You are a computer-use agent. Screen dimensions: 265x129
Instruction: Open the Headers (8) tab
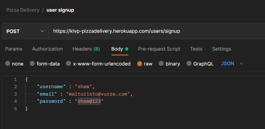[86, 49]
